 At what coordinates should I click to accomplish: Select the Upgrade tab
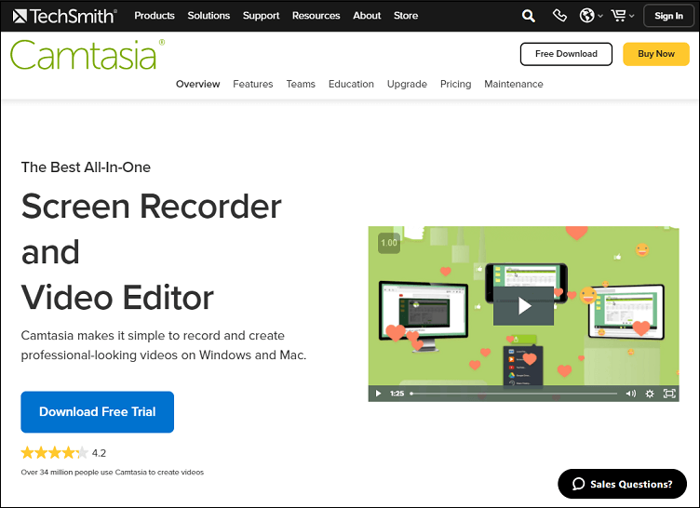point(407,85)
